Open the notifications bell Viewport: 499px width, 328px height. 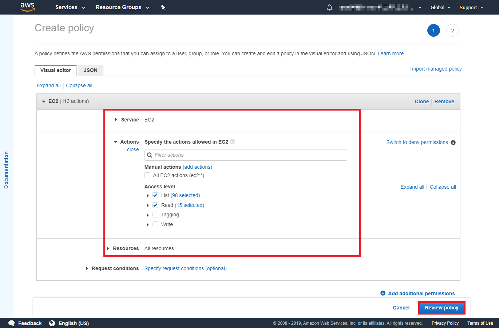click(330, 7)
